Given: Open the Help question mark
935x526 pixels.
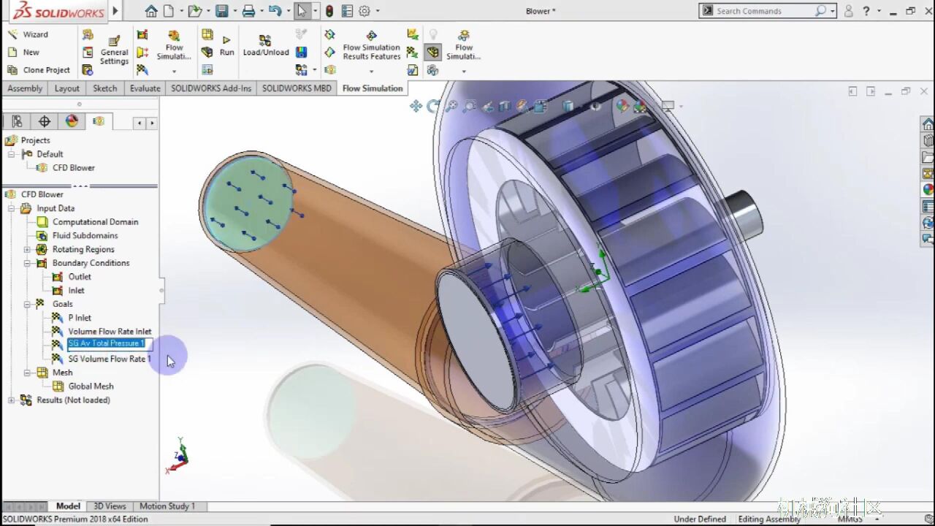Looking at the screenshot, I should pyautogui.click(x=866, y=11).
